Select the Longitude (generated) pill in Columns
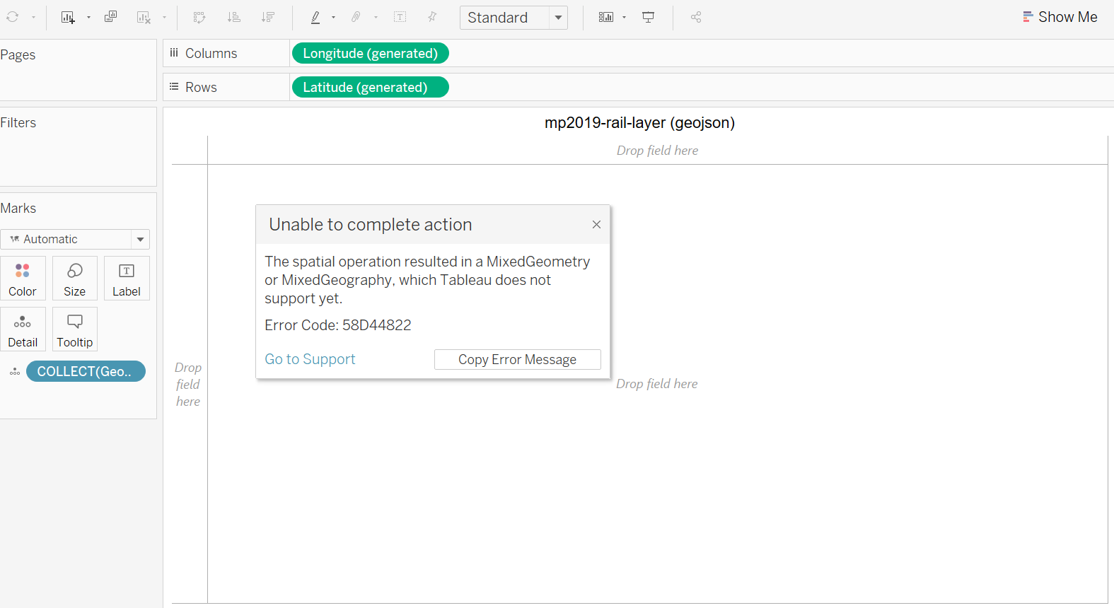This screenshot has width=1114, height=608. point(370,54)
